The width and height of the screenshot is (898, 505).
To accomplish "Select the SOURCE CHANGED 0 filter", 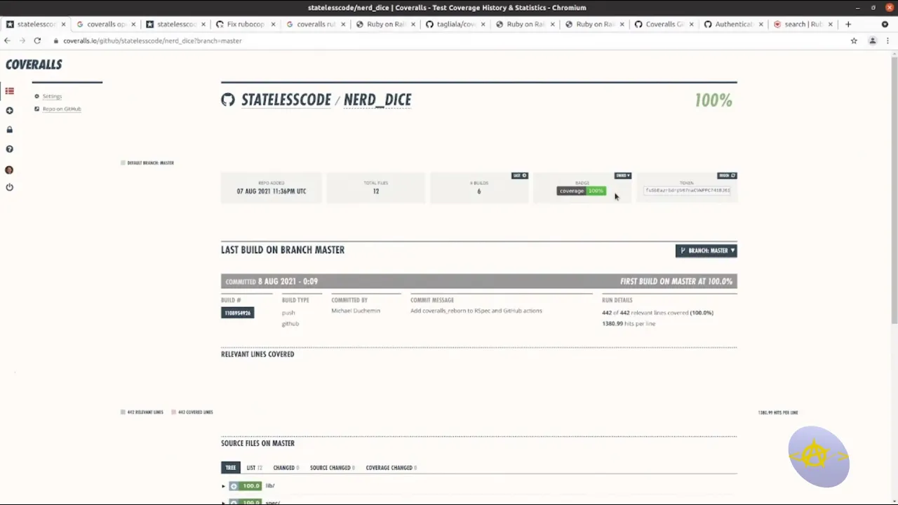I will tap(333, 468).
